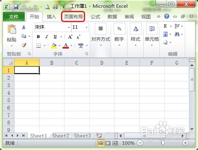Open the File (文件) tab

coord(14,17)
